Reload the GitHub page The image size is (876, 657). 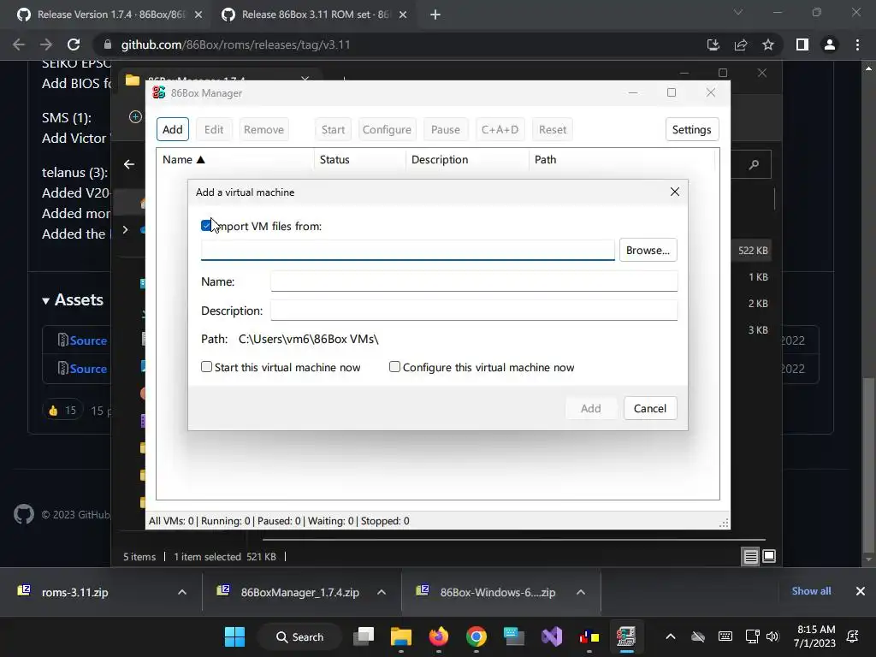[74, 44]
